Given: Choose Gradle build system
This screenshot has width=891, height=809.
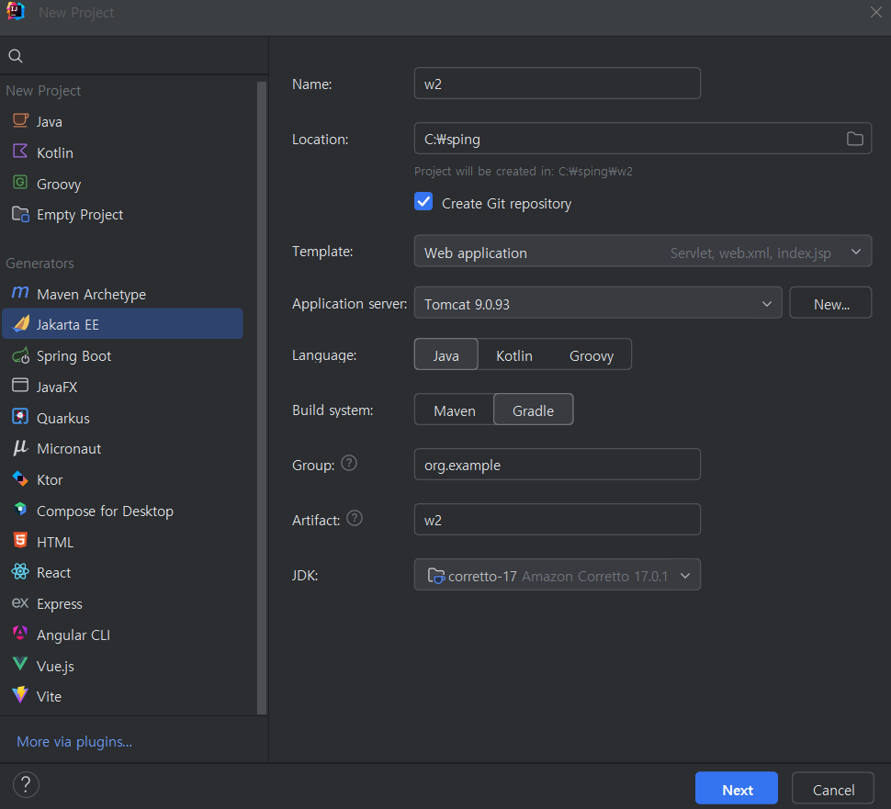Looking at the screenshot, I should coord(533,410).
